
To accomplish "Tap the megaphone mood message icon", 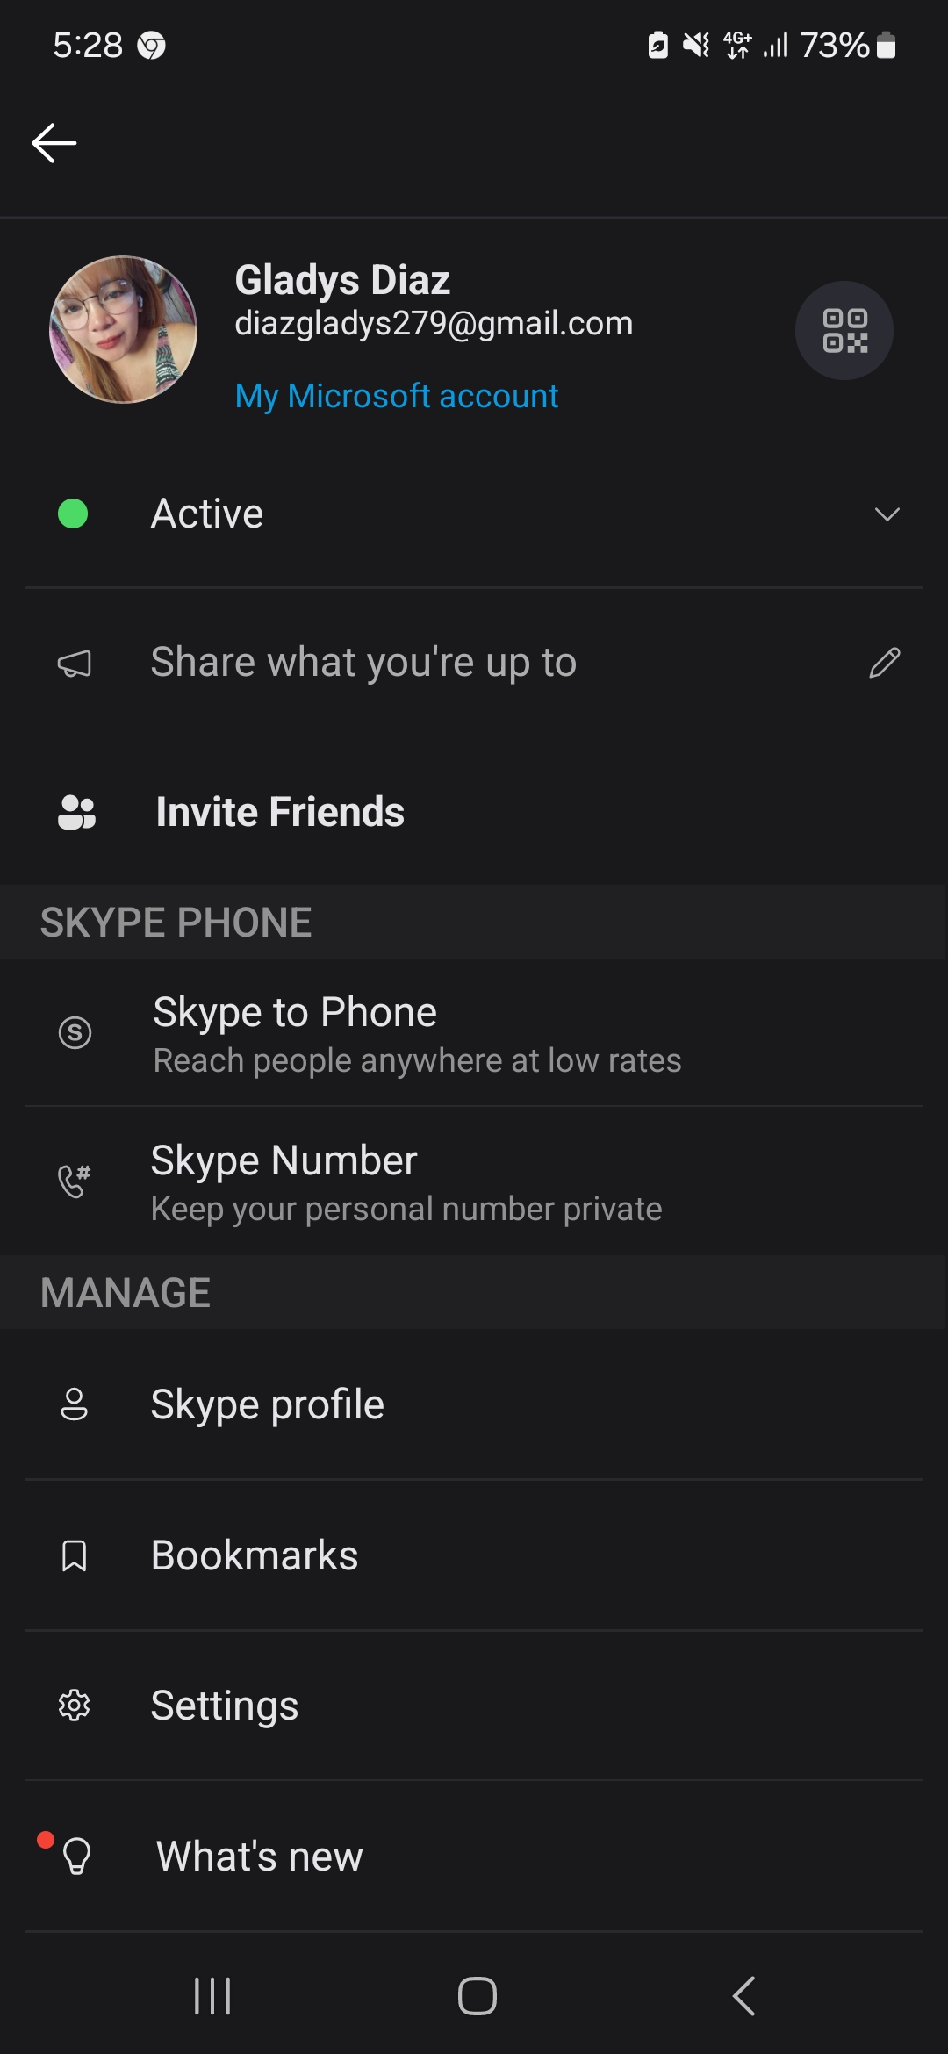I will [75, 664].
